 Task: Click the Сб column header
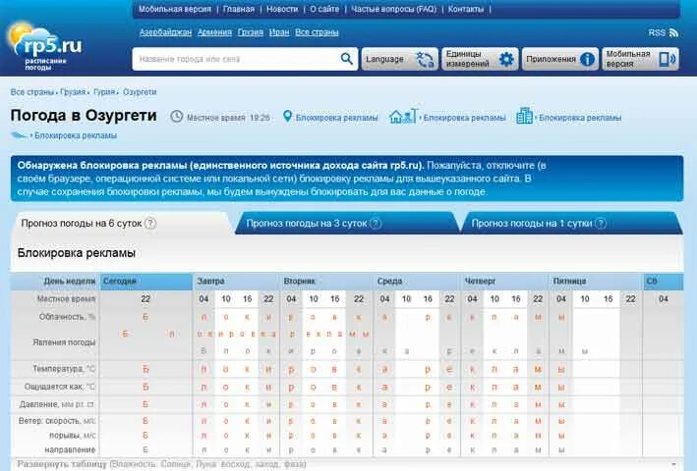click(664, 282)
